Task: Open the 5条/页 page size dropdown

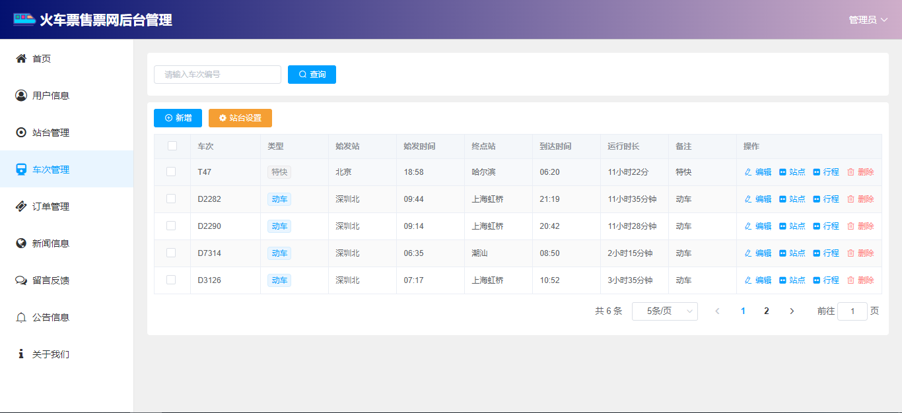Action: click(664, 311)
